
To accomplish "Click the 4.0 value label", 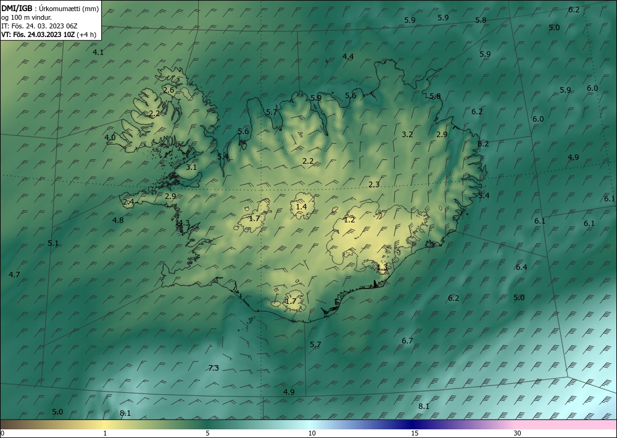I will point(110,138).
